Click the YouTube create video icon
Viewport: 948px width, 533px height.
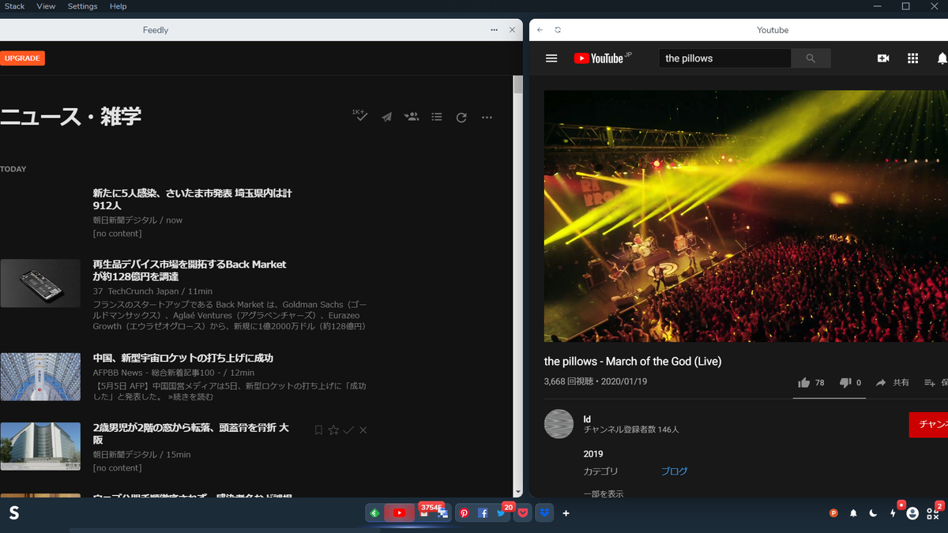click(883, 58)
